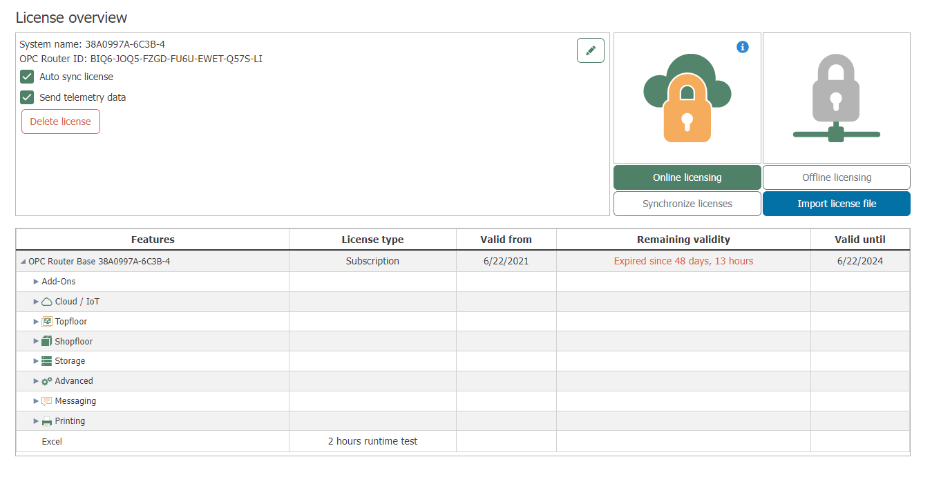Click the 6/22/2021 valid from date
941x486 pixels.
coord(506,261)
